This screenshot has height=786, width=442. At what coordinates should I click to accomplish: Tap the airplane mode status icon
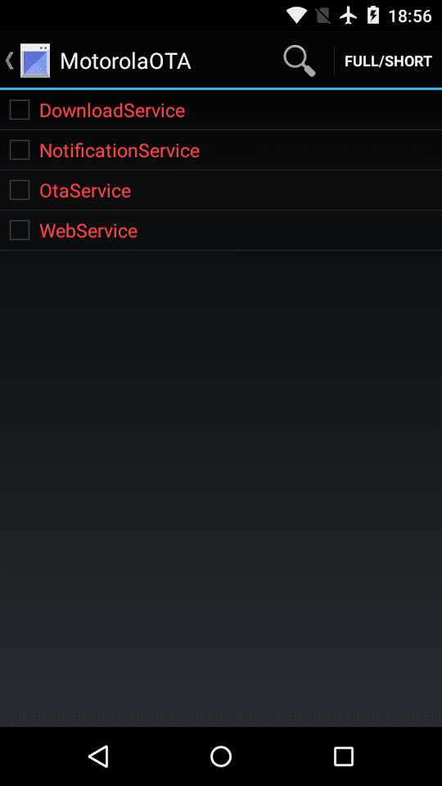(x=348, y=16)
